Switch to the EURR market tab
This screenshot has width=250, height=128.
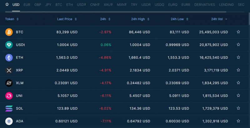pos(186,5)
